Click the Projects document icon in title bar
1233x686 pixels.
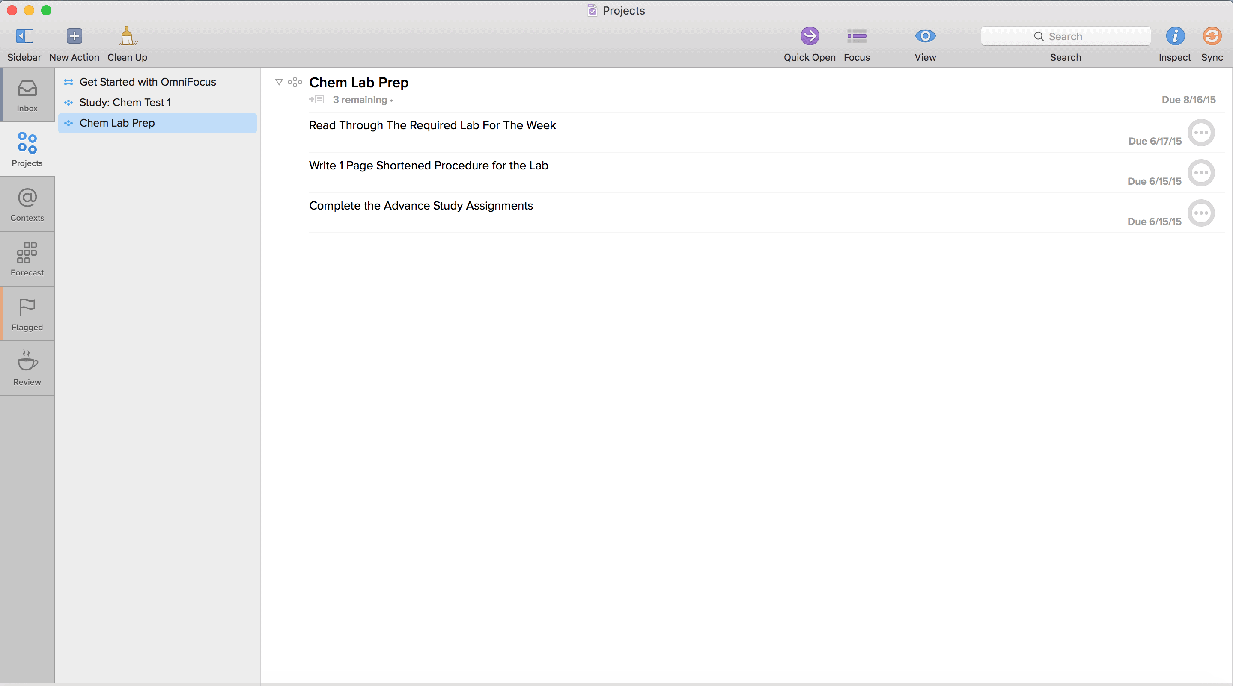click(x=592, y=11)
